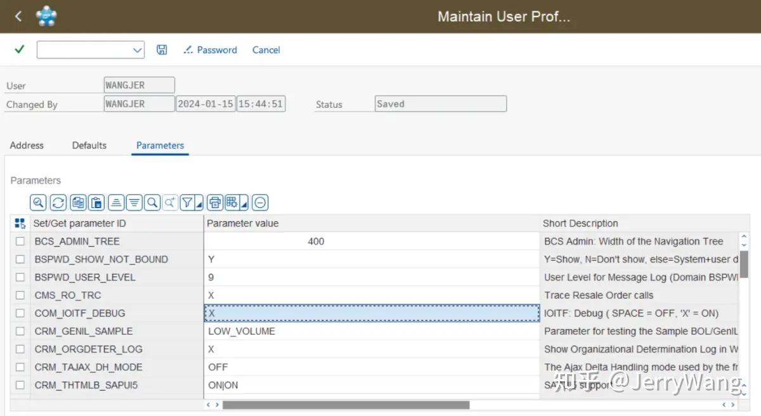Open the Details magnifier icon in table toolbar
Viewport: 761px width, 416px height.
[39, 202]
